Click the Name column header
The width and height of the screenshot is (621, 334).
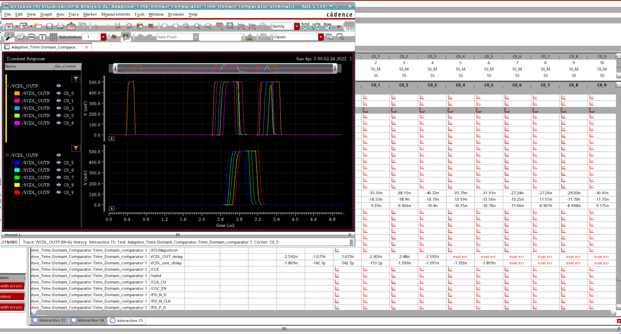click(x=29, y=66)
